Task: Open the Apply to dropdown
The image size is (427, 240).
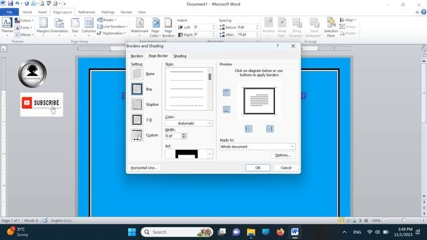Action: [x=258, y=147]
